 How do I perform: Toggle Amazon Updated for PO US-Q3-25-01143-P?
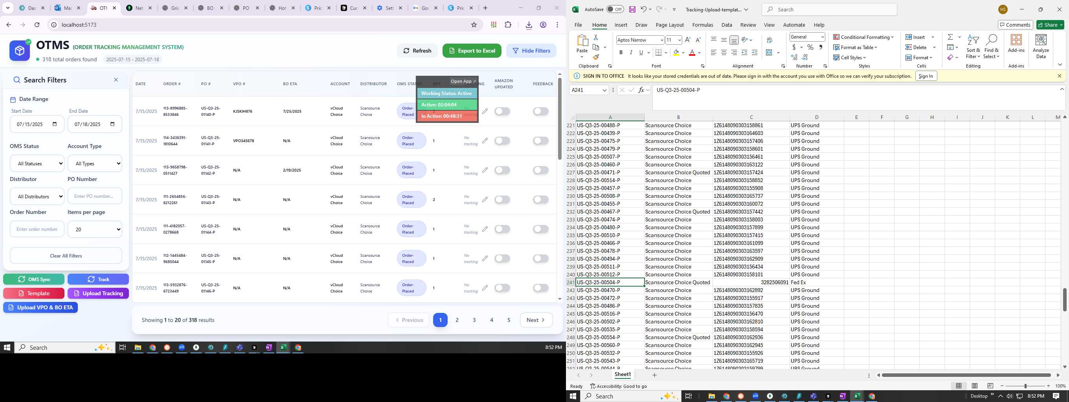pyautogui.click(x=502, y=199)
